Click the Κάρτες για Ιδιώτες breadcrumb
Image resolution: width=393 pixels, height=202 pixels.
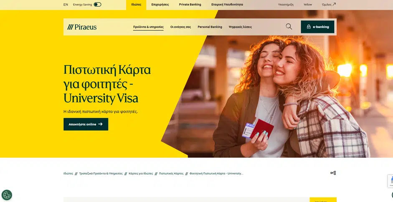(x=141, y=174)
